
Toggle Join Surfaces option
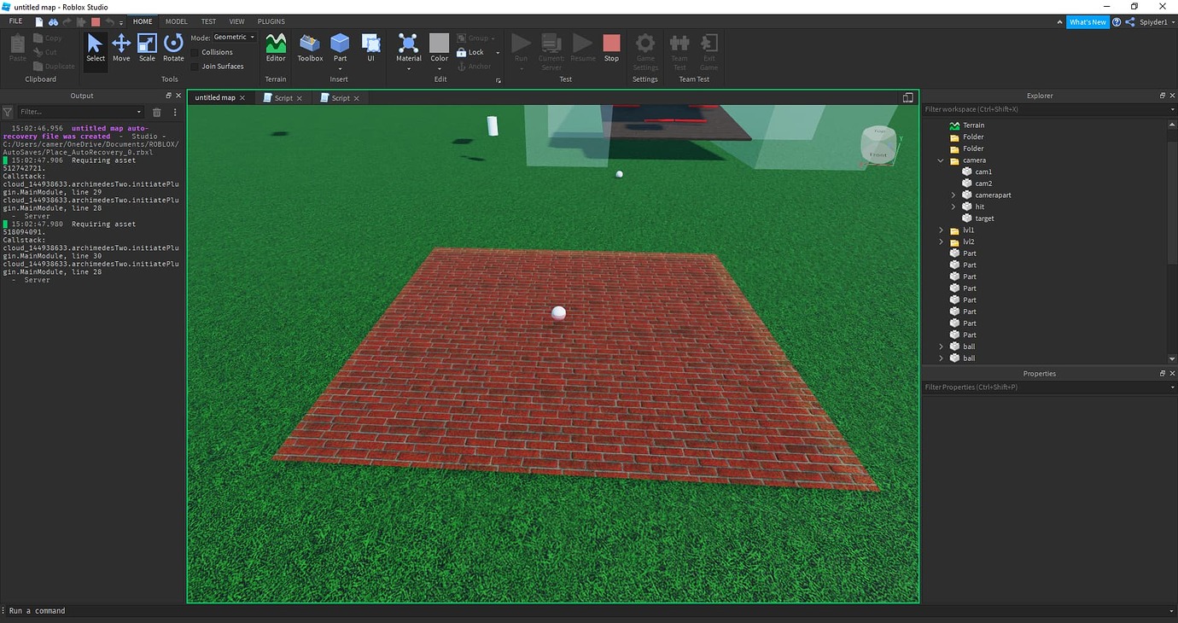[x=195, y=66]
